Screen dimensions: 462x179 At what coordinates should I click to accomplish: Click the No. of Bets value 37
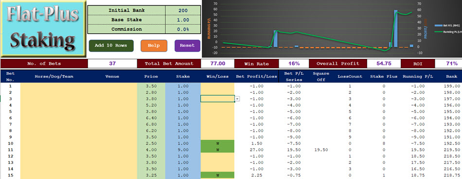pos(112,63)
